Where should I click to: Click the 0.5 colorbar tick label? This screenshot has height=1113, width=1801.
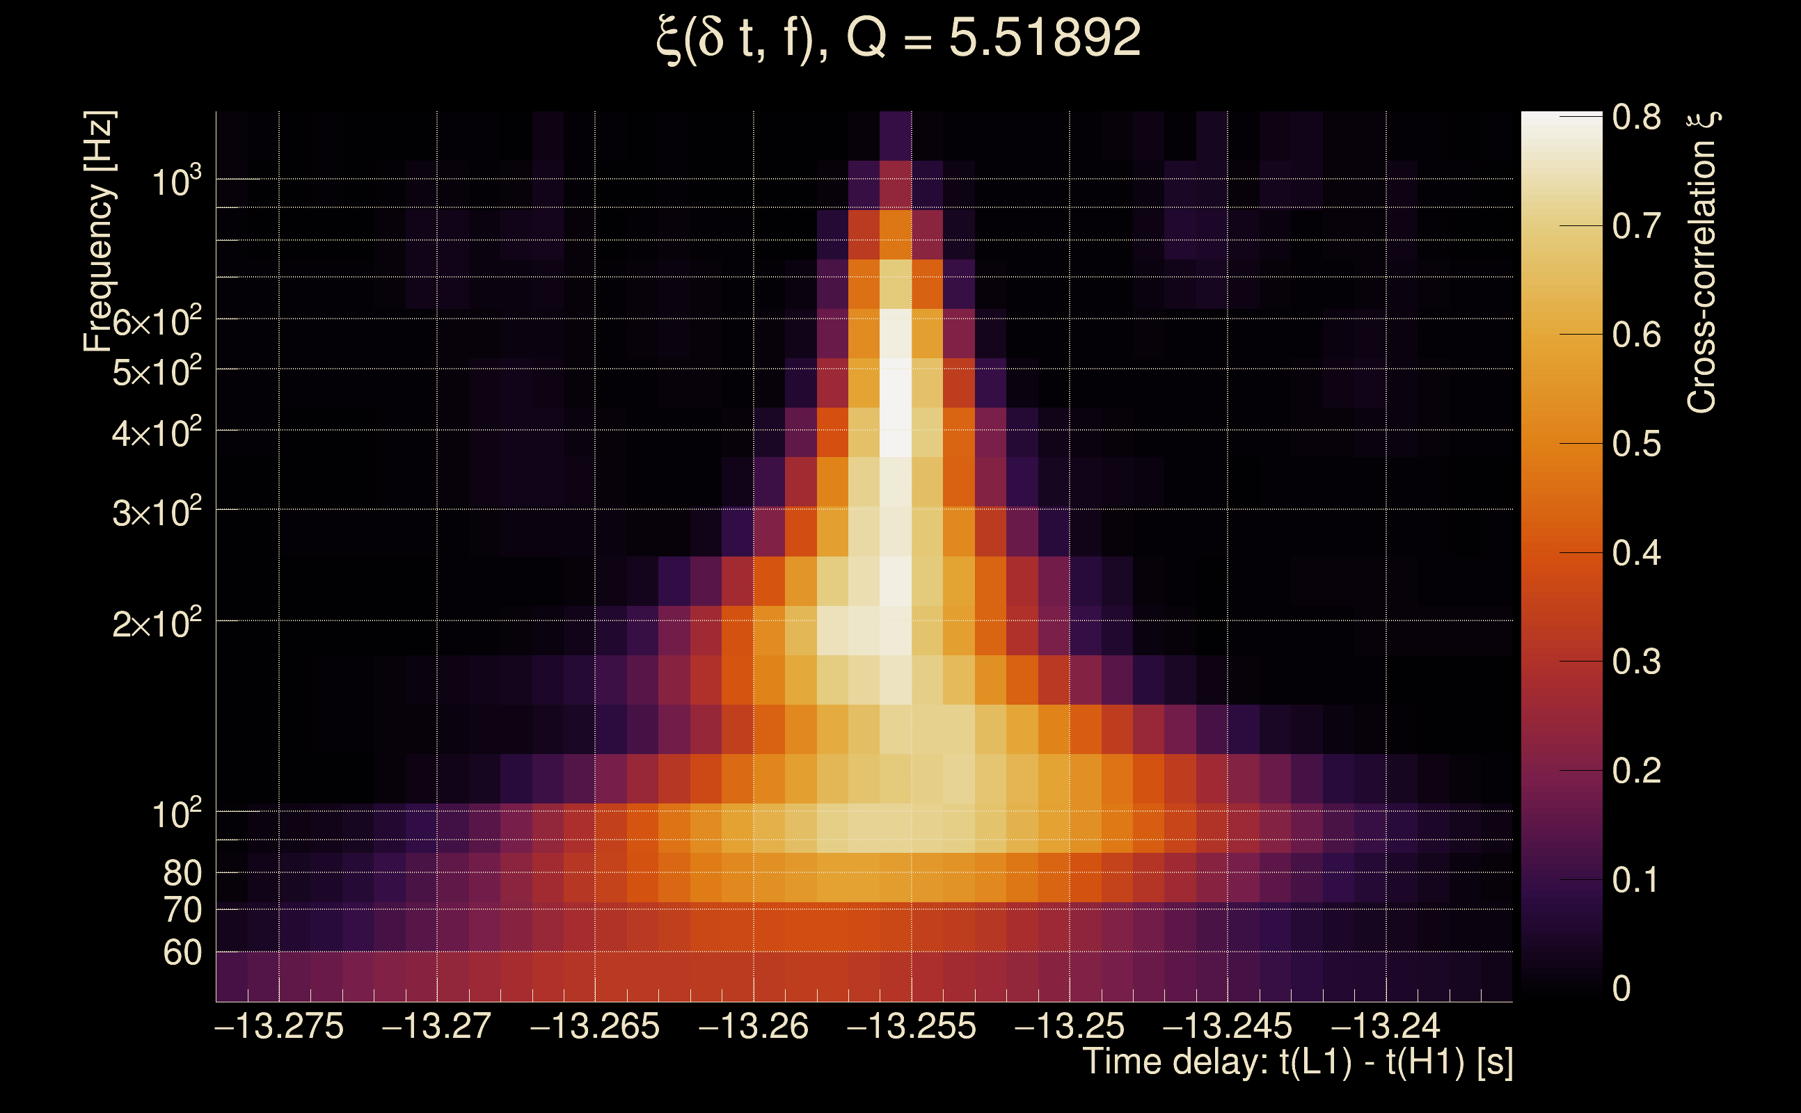coord(1636,444)
